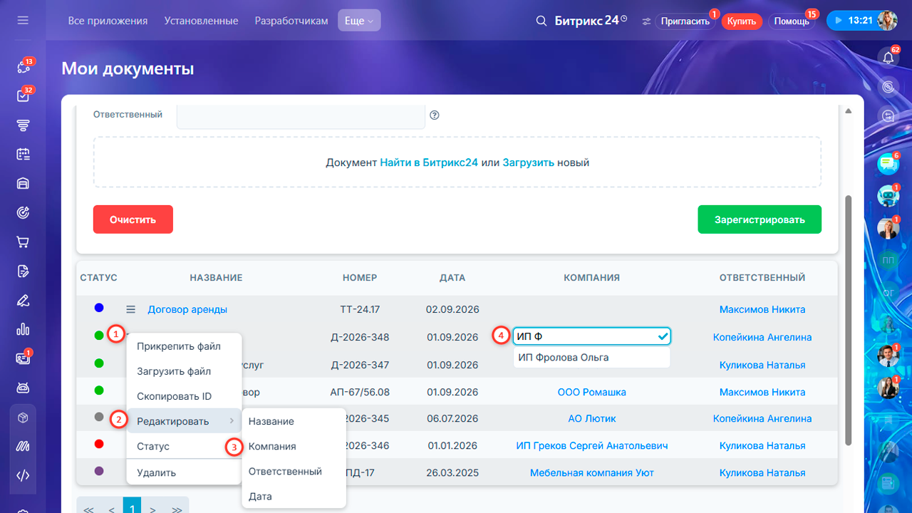Choose Компания in the edit submenu
The image size is (912, 513).
pos(272,446)
